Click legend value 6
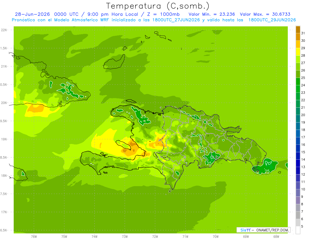This screenshot has height=240, width=310. tap(302, 219)
